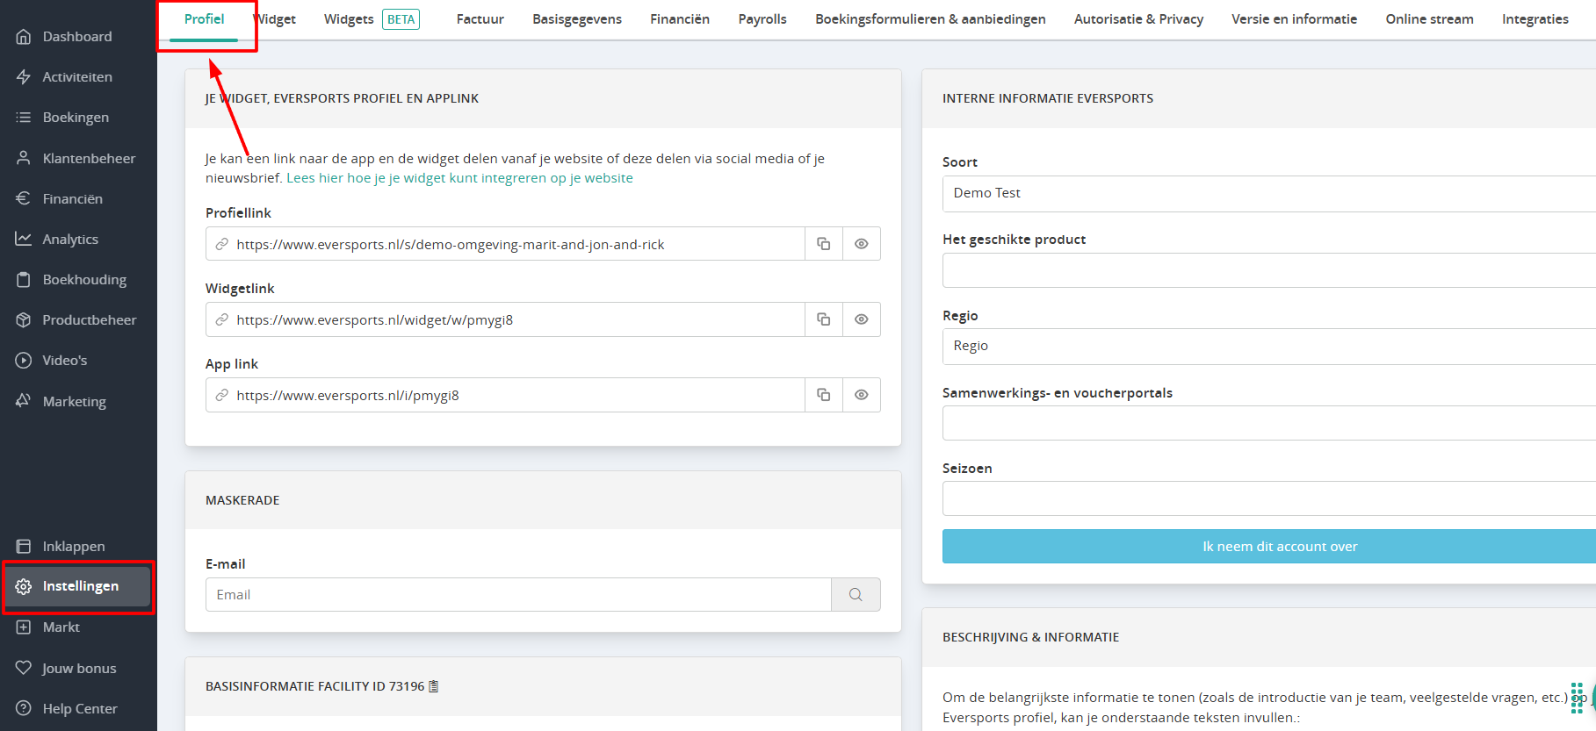1596x731 pixels.
Task: Click the Widgetlink URL field
Action: pyautogui.click(x=505, y=319)
